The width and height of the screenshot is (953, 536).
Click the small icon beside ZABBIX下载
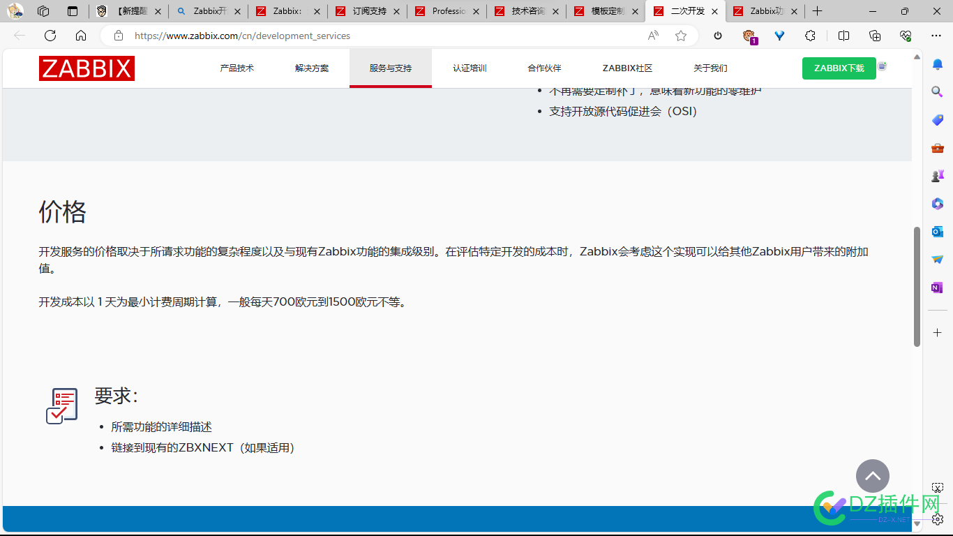883,66
